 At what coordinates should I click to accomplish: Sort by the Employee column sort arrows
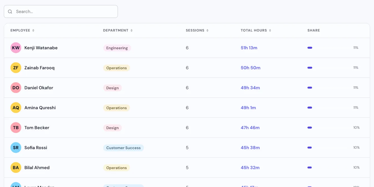[33, 30]
